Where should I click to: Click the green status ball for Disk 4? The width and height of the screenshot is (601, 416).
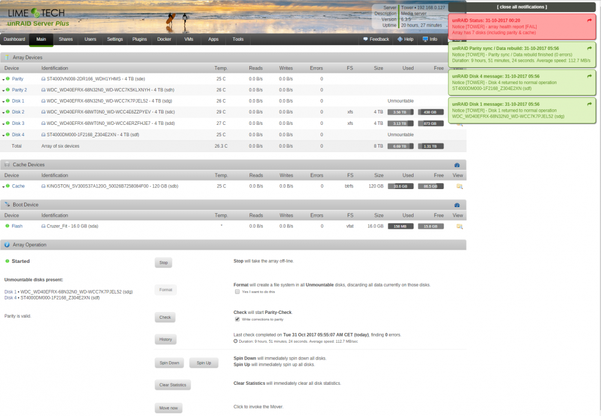(8, 134)
